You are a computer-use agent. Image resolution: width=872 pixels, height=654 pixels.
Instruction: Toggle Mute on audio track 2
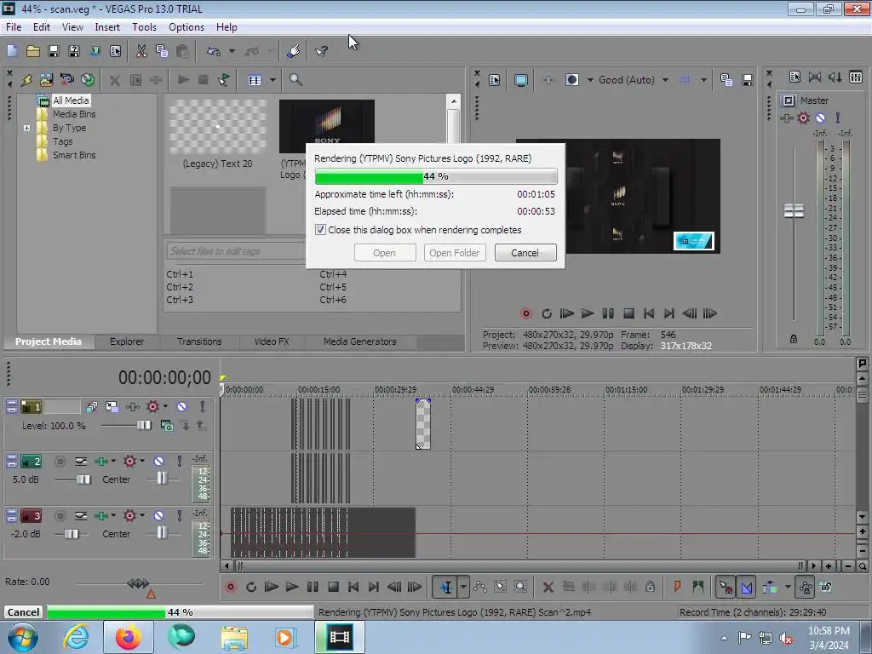coord(158,461)
